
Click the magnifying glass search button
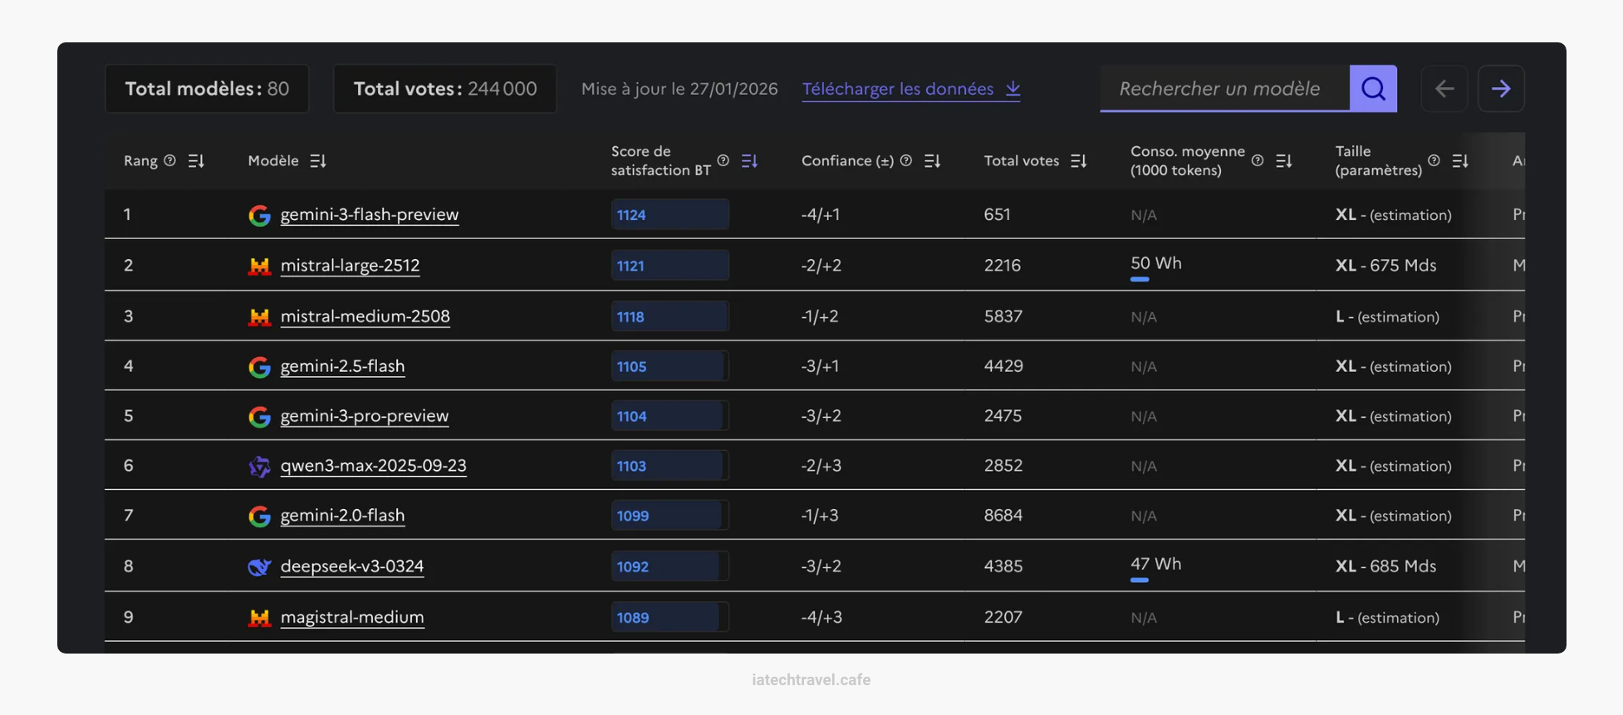pos(1373,89)
